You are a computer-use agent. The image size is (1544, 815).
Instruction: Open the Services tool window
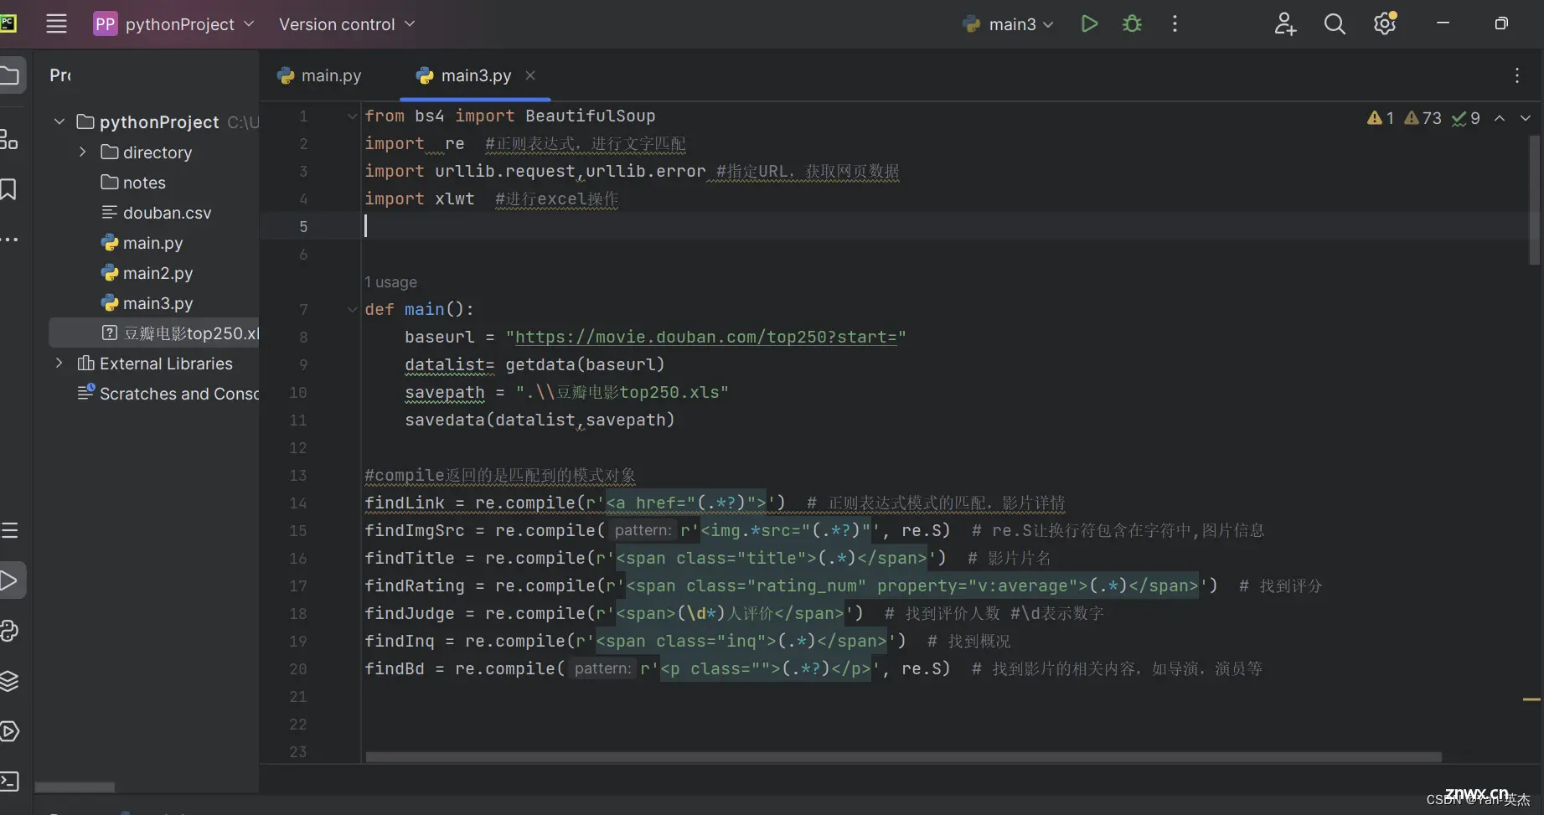(9, 731)
